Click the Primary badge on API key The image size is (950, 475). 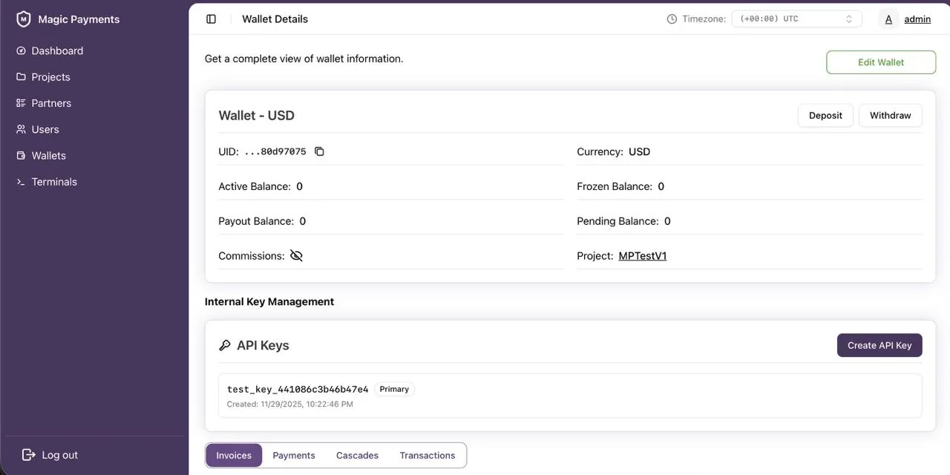pyautogui.click(x=394, y=389)
